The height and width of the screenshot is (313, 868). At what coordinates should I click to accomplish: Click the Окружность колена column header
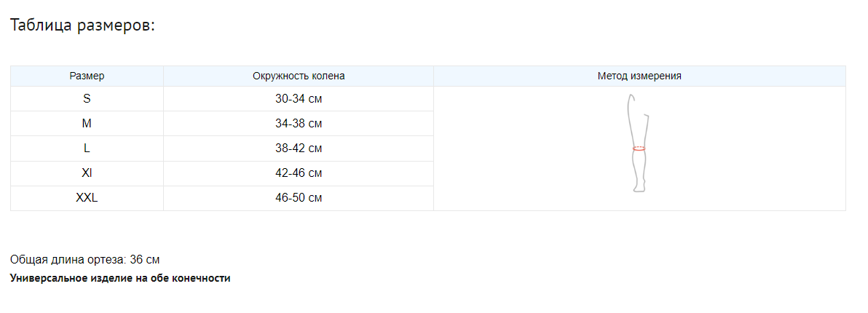click(299, 76)
